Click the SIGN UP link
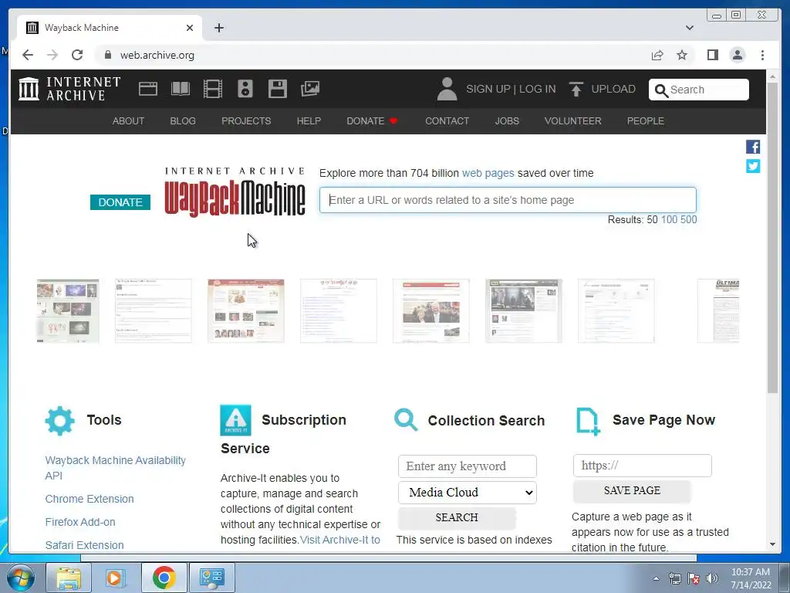The width and height of the screenshot is (790, 593). tap(488, 89)
